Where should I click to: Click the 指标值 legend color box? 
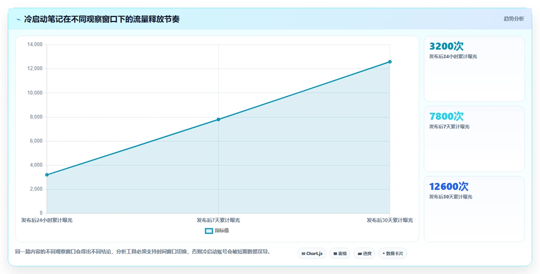[209, 231]
